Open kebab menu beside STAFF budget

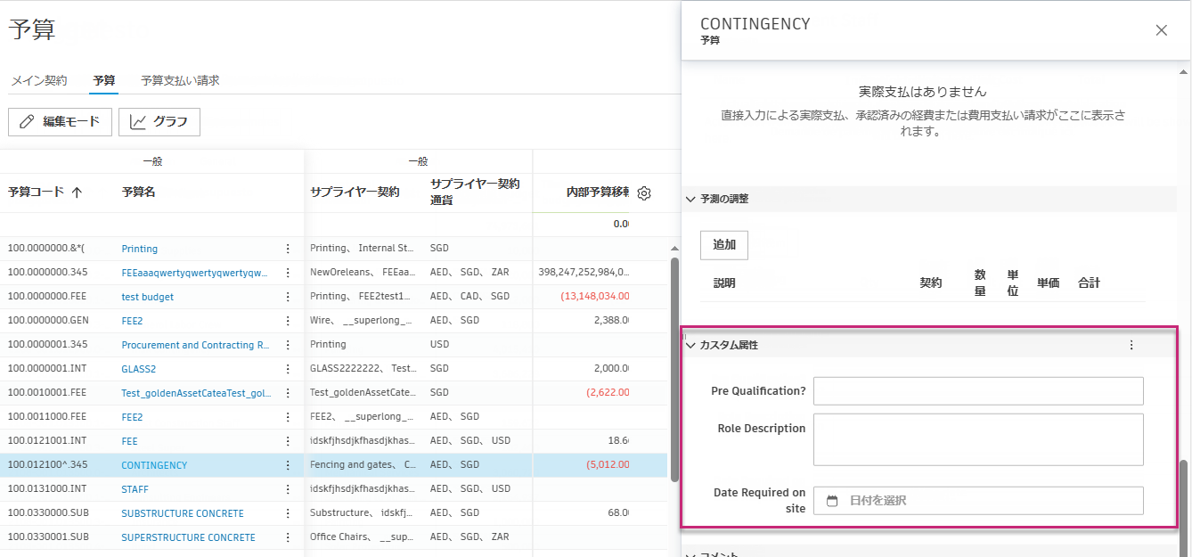(287, 488)
